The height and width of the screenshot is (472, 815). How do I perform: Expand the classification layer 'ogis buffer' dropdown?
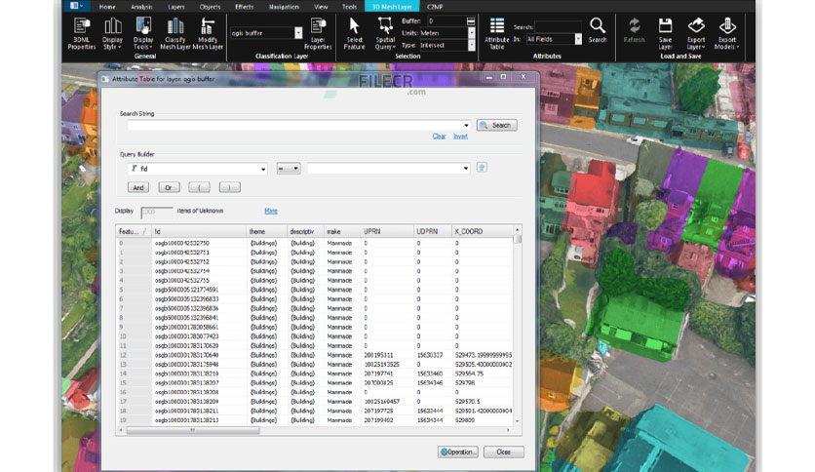point(298,33)
